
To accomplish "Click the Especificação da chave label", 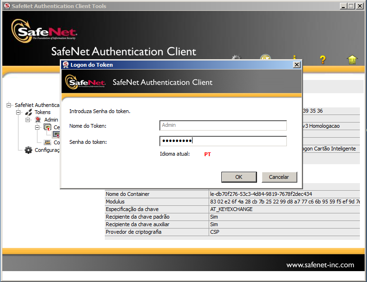I will coord(132,209).
